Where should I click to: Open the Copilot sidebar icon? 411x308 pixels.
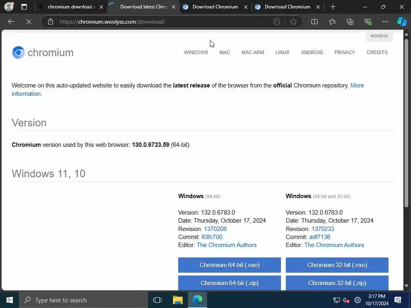[x=402, y=22]
